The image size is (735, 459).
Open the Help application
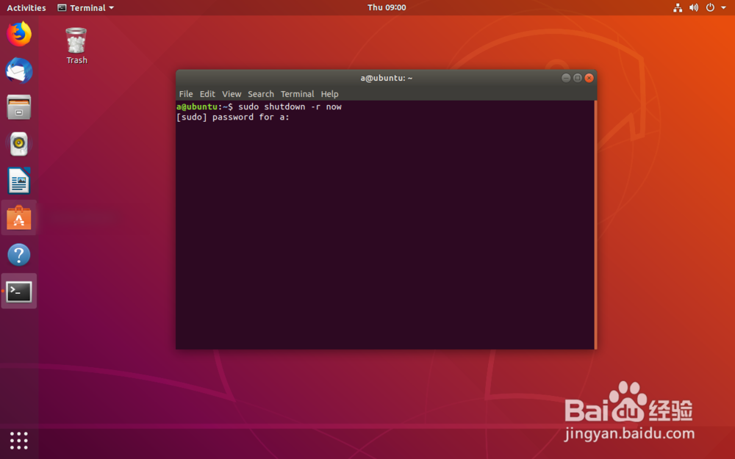(x=18, y=254)
